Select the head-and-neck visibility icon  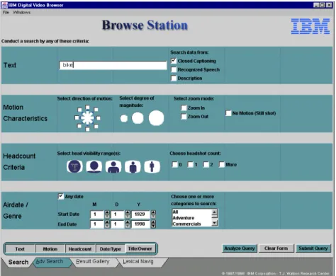coord(94,166)
